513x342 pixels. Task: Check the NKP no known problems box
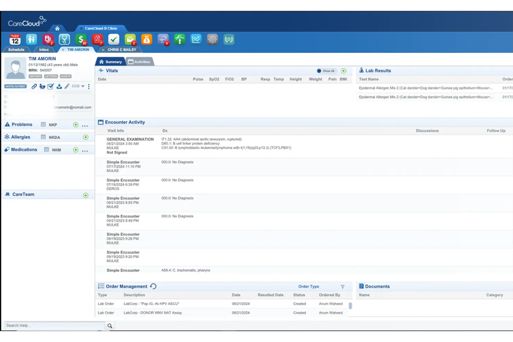pyautogui.click(x=43, y=124)
